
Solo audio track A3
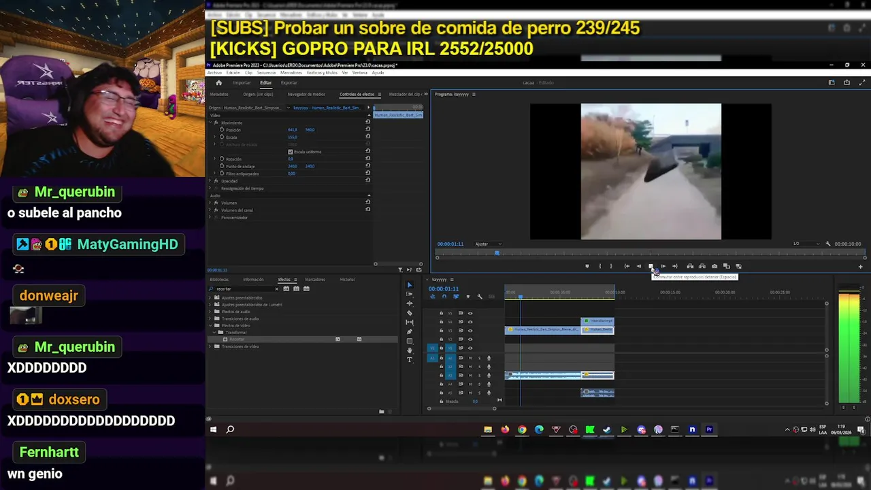click(479, 375)
